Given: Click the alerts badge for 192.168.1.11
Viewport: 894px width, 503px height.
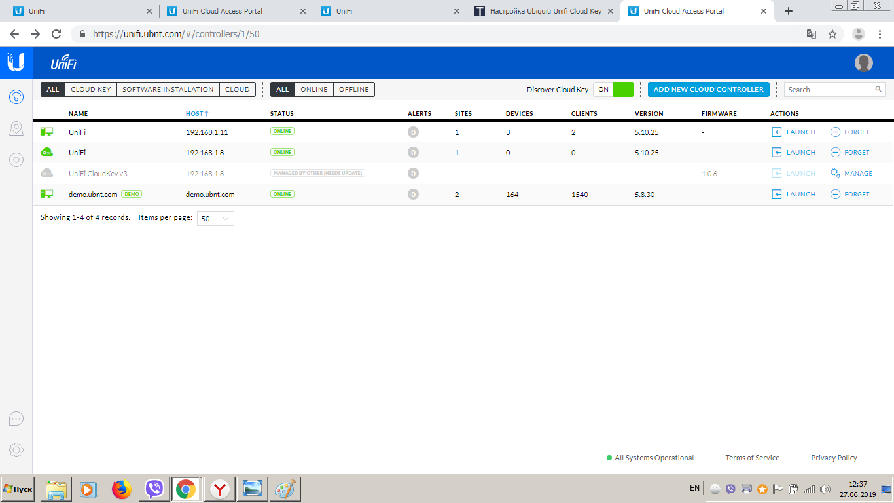Looking at the screenshot, I should pos(413,132).
